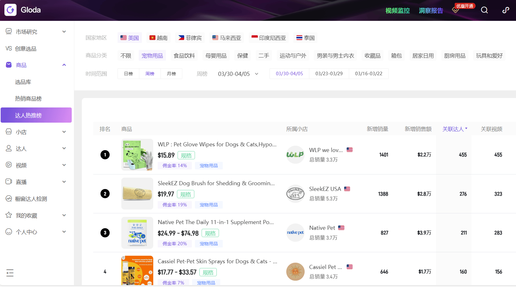
Task: Open WLP Pet Glove Wipes thumbnail
Action: 137,155
